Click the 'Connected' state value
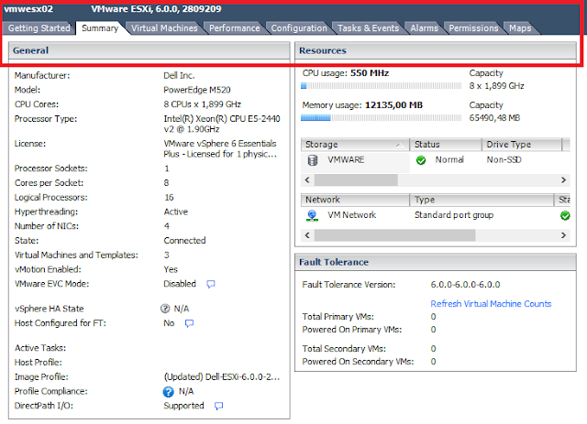 click(184, 241)
